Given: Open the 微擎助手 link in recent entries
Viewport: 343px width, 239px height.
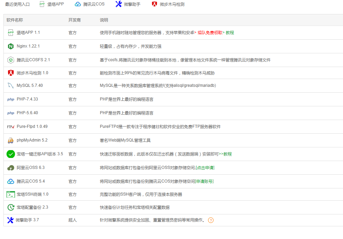Looking at the screenshot, I should click(x=132, y=4).
